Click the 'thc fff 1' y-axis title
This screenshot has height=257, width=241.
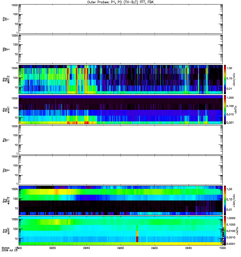click(6, 140)
